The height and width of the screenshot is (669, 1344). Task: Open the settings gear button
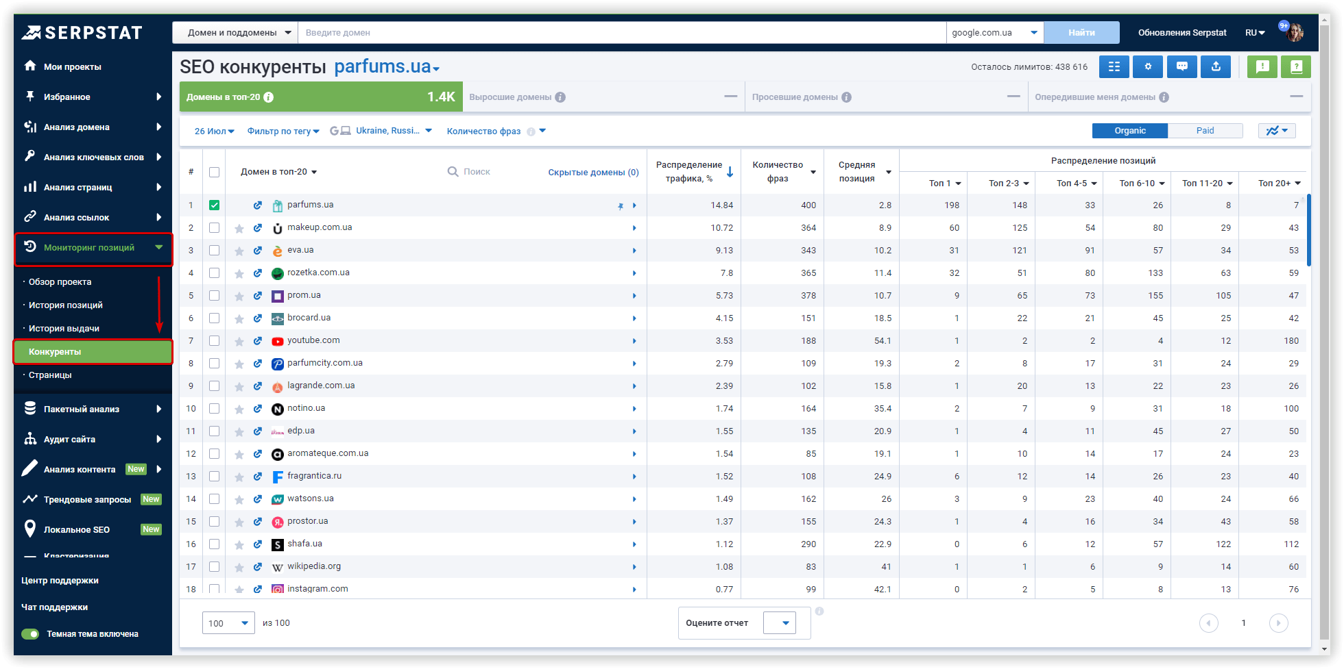pos(1148,66)
